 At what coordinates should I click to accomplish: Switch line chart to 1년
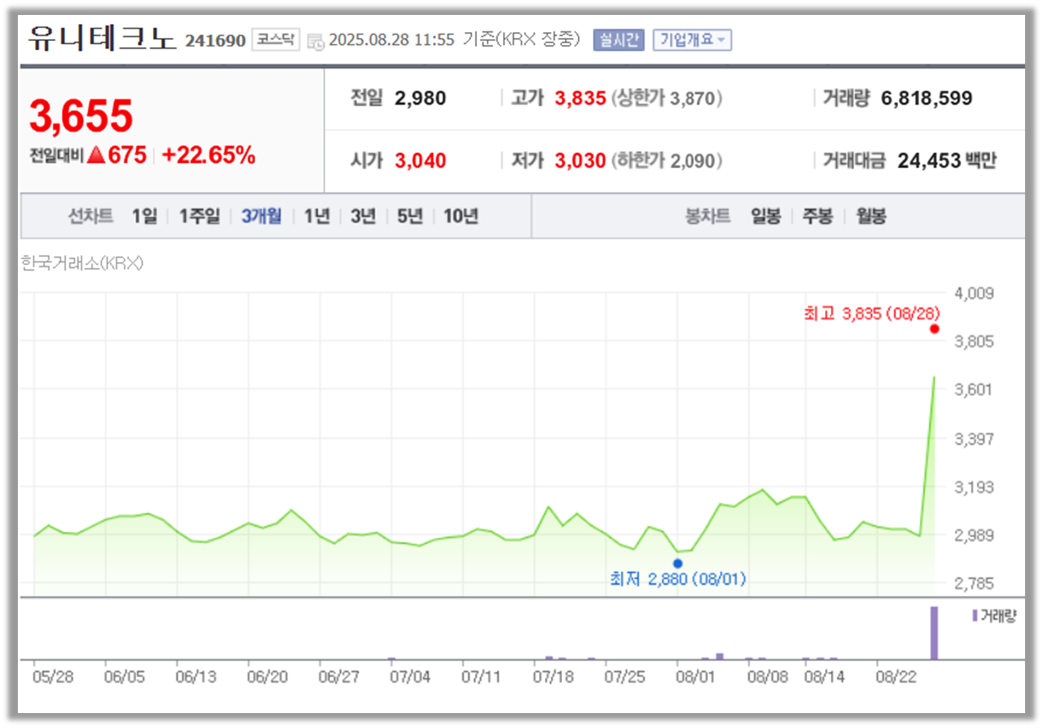pos(317,217)
